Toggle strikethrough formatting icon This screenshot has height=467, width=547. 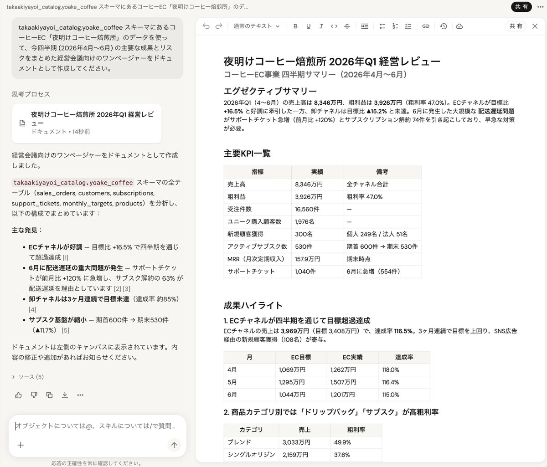click(347, 26)
